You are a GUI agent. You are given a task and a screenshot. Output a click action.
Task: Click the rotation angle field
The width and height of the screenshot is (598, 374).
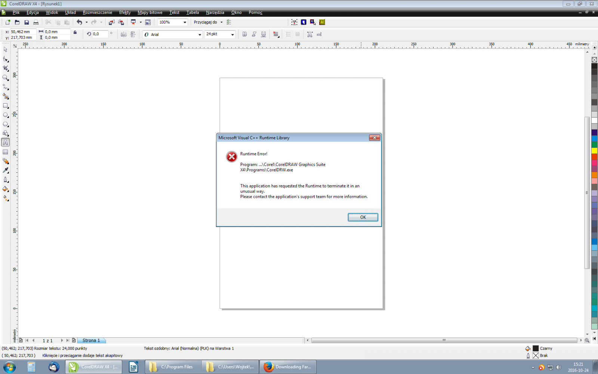pyautogui.click(x=100, y=34)
